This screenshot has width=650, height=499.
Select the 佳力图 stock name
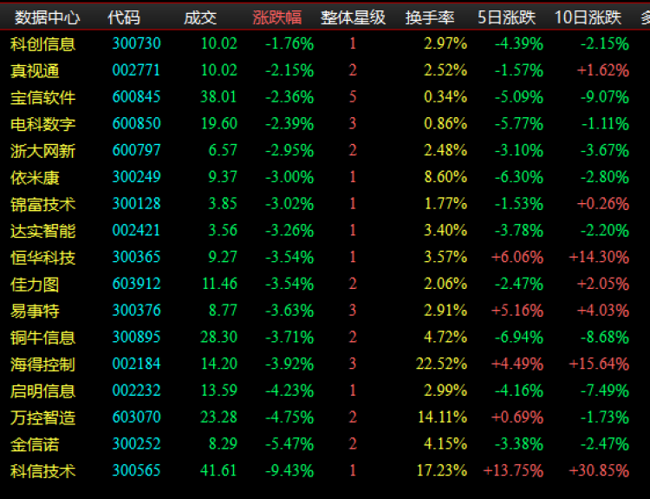(x=35, y=285)
